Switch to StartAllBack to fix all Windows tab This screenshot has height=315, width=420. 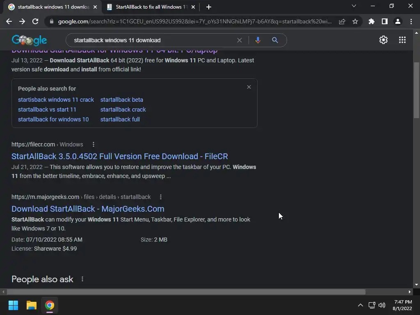click(151, 7)
